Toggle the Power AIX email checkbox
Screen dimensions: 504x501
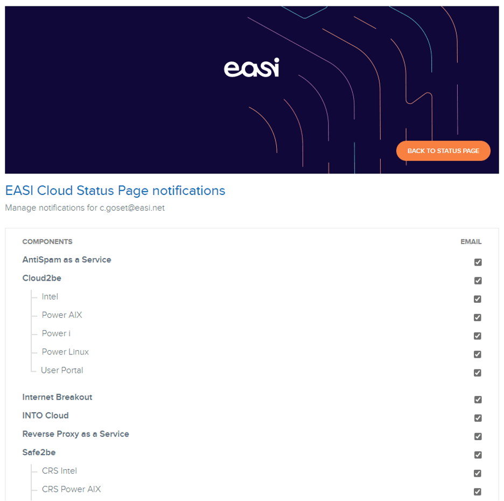478,317
